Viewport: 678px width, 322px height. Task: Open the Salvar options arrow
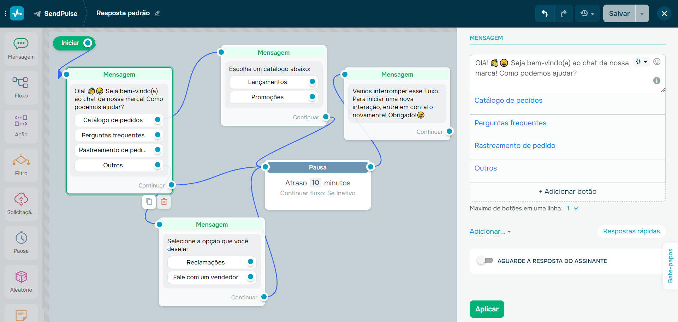(642, 13)
